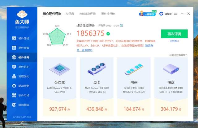This screenshot has width=198, height=128.
Task: Select 硬件评测 sidebar item
Action: [x=22, y=57]
